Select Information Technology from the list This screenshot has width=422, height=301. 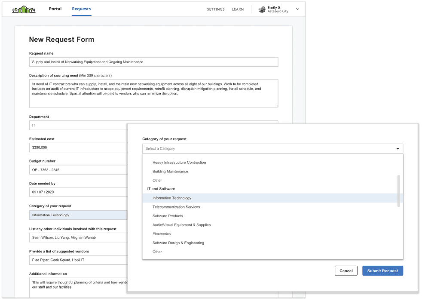coord(172,198)
